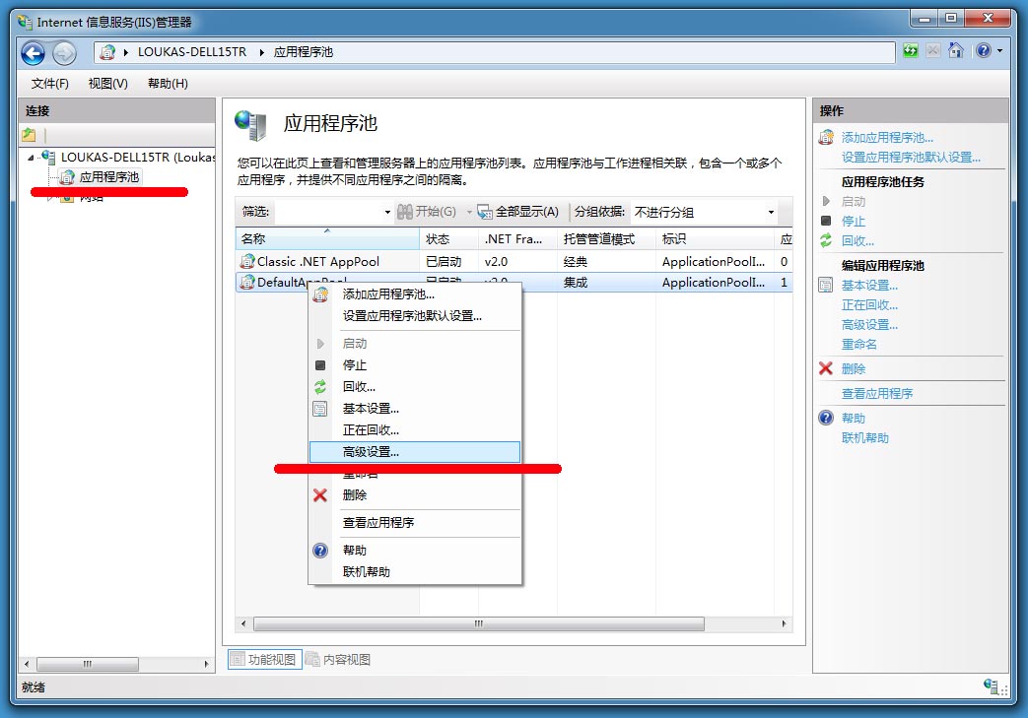This screenshot has height=718, width=1028.
Task: Click 应用程序池 in the address breadcrumb
Action: coord(304,52)
